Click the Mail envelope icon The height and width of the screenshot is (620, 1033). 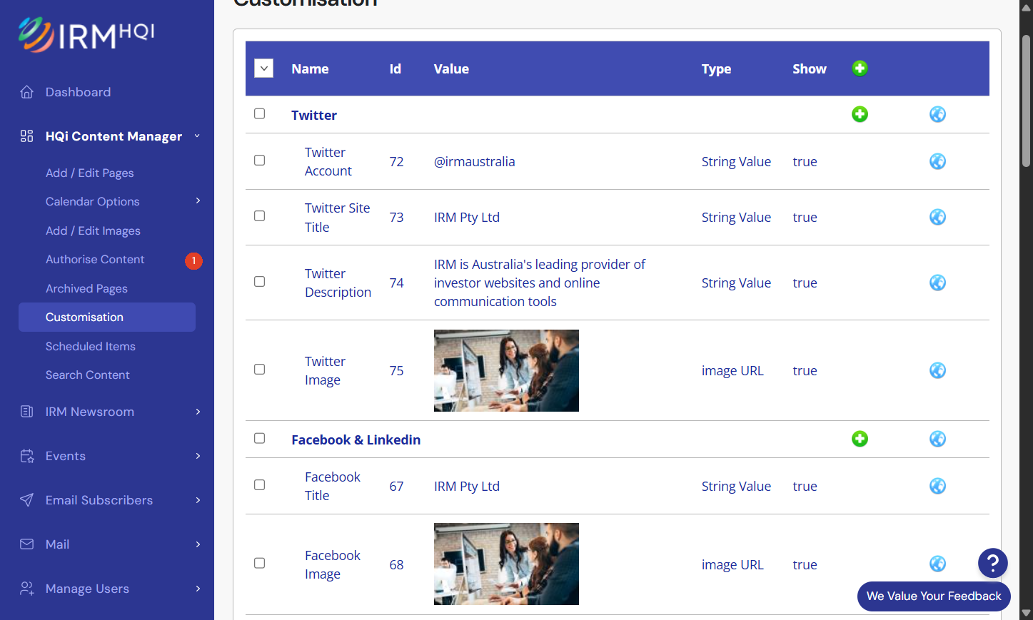coord(27,544)
